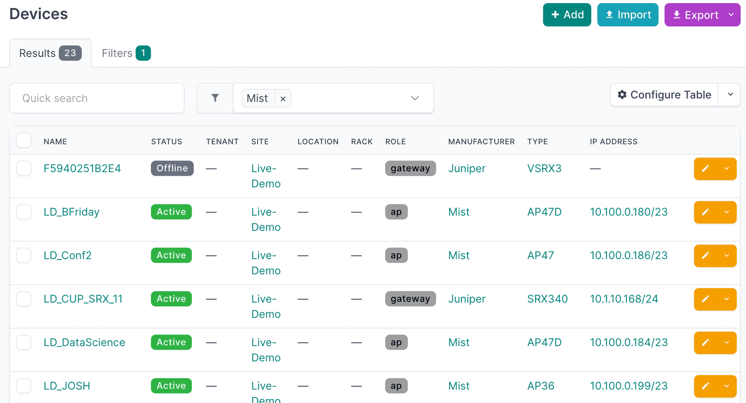
Task: Remove the Mist filter tag
Action: [x=283, y=99]
